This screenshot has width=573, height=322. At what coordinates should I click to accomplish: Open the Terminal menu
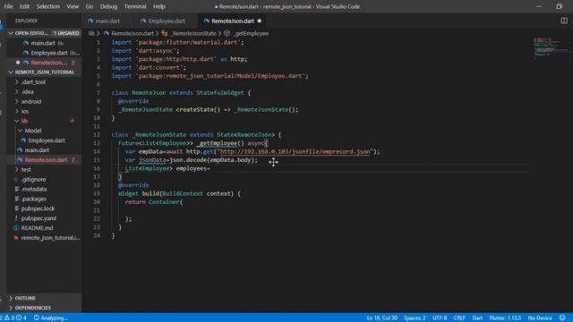135,6
